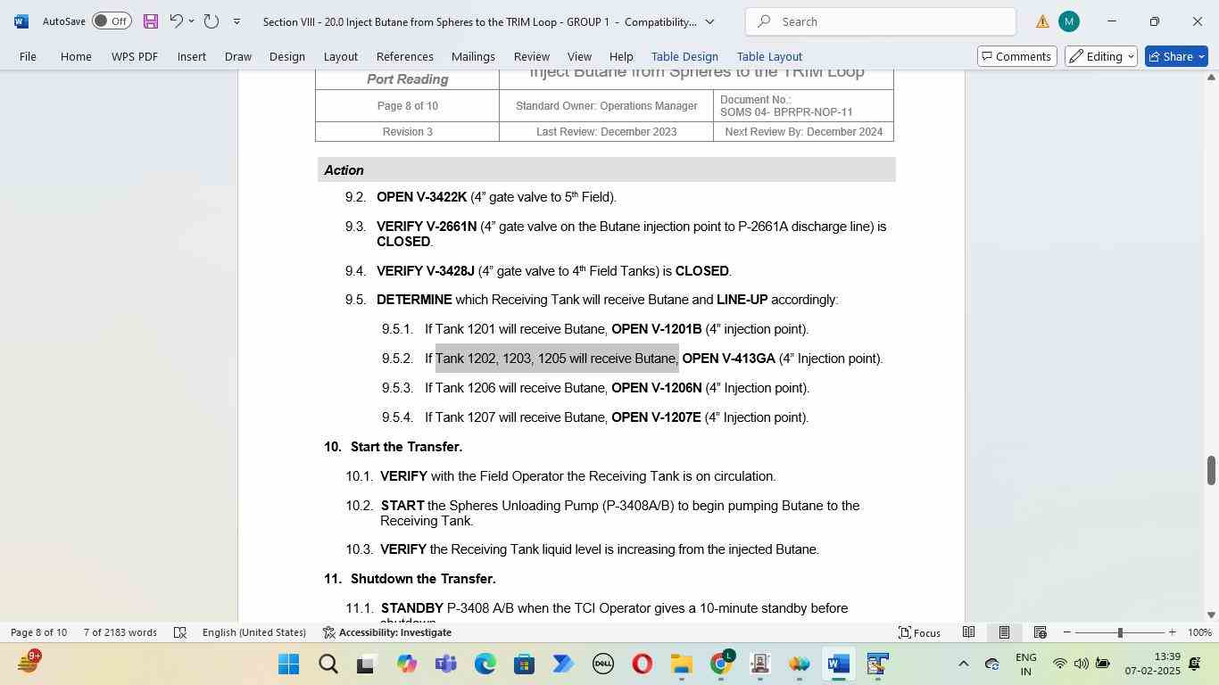Open Customize Quick Access Toolbar dropdown

point(236,21)
